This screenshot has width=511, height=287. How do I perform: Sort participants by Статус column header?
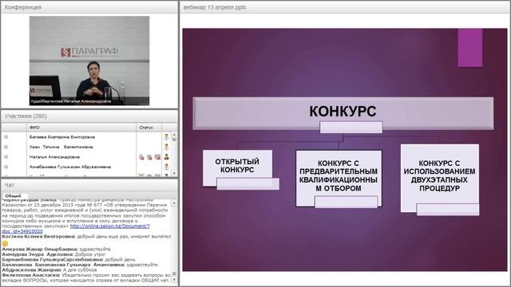[x=149, y=128]
